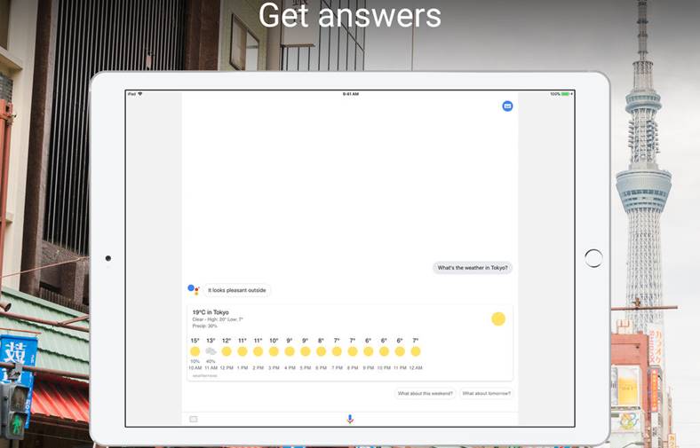Click the Wi-Fi icon in status bar

pos(140,94)
